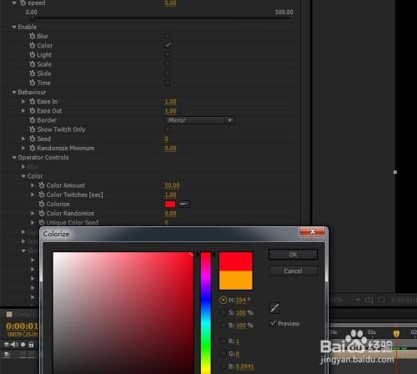417x374 pixels.
Task: Check the Show Twitch Only box
Action: tap(168, 129)
